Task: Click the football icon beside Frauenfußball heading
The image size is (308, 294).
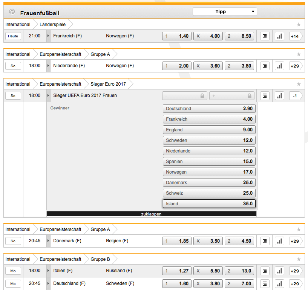Action: click(x=12, y=12)
